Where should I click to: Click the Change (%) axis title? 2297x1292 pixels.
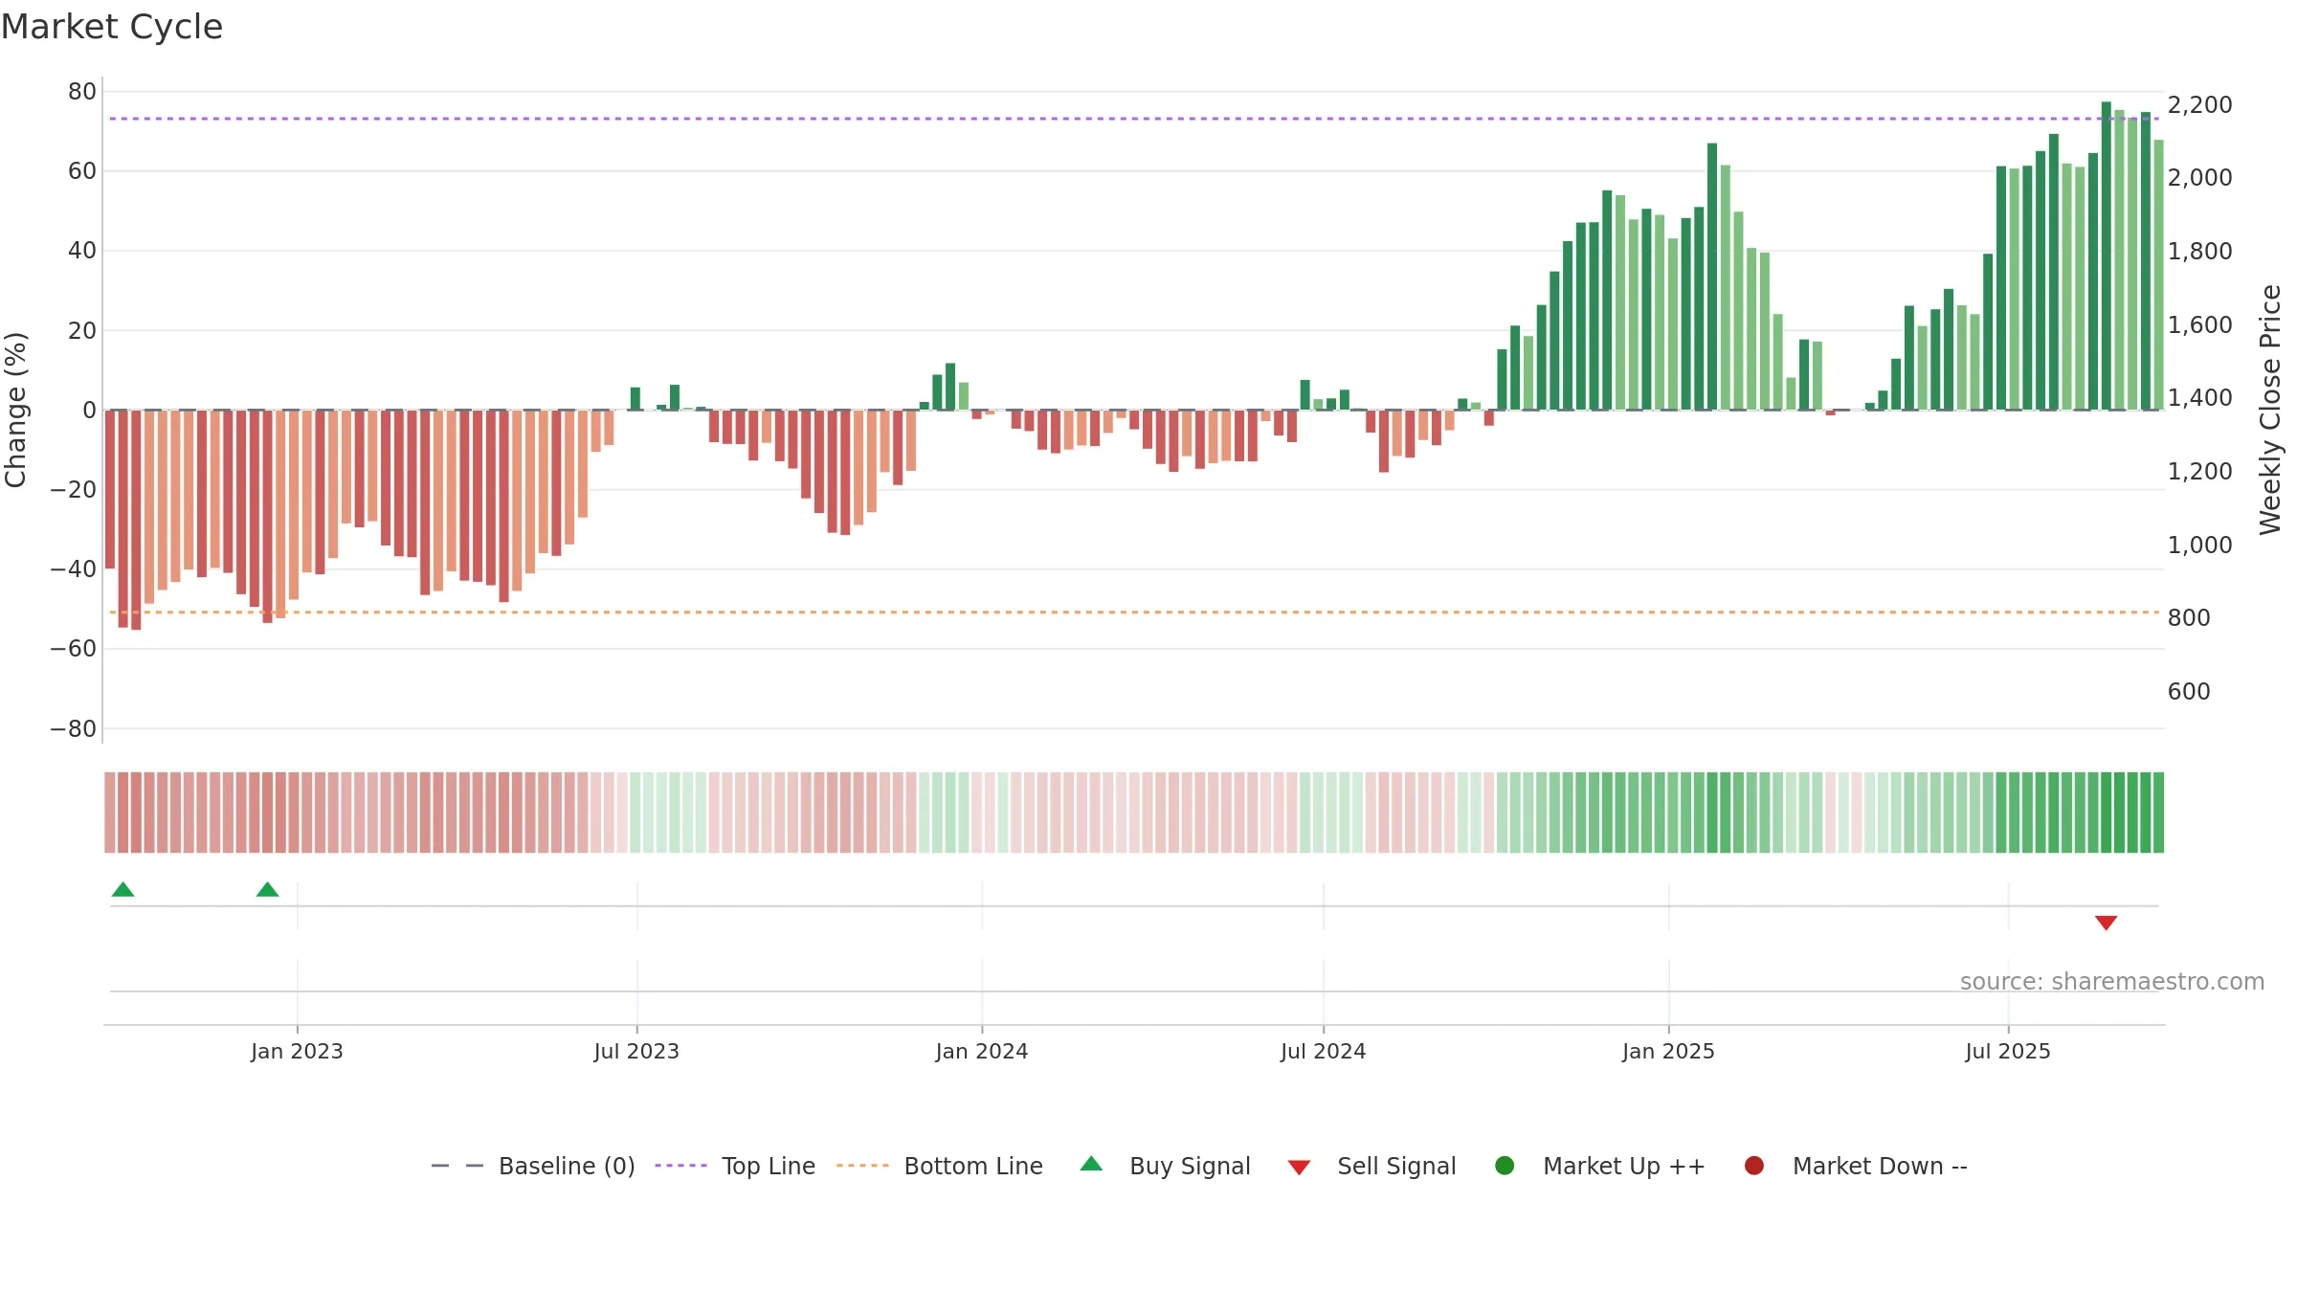[x=15, y=410]
